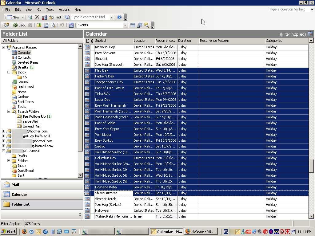The height and width of the screenshot is (236, 315).
Task: Expand the Folders node under 017.net.il
Action: point(9,160)
